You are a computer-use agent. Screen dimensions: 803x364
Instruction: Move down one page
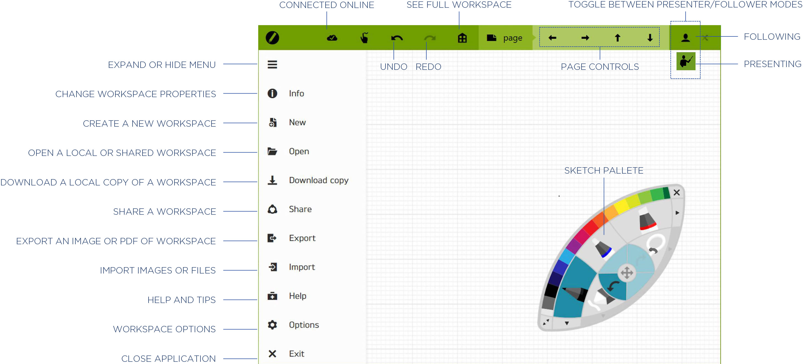point(650,38)
